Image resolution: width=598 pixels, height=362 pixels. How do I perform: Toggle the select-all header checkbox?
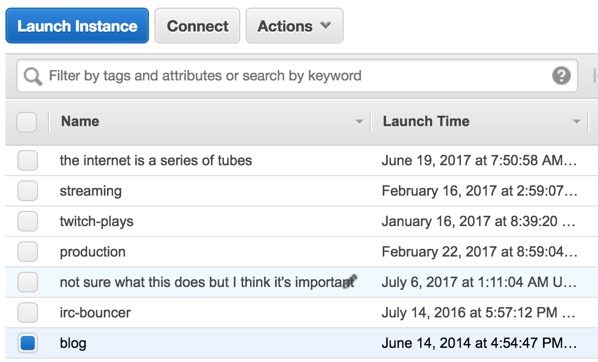click(x=27, y=122)
